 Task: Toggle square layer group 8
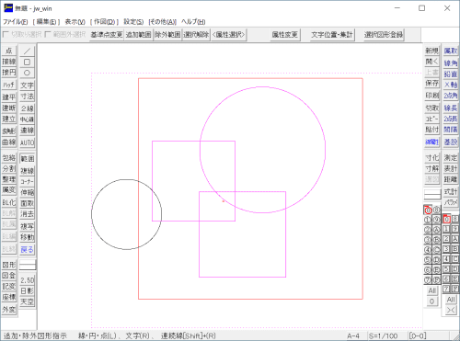(455, 219)
